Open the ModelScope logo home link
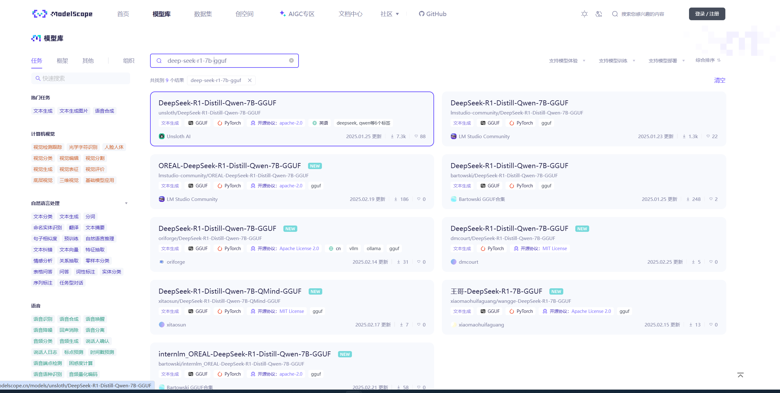Screen dimensions: 780x393 [x=62, y=14]
